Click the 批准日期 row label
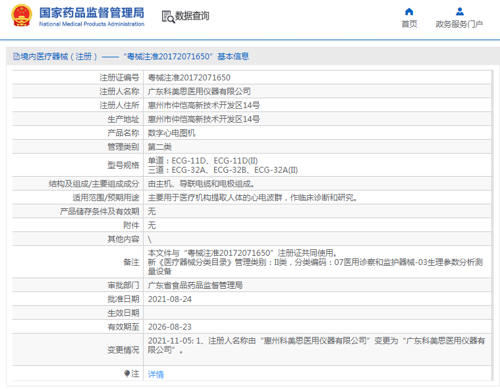Image resolution: width=500 pixels, height=389 pixels. (x=123, y=299)
